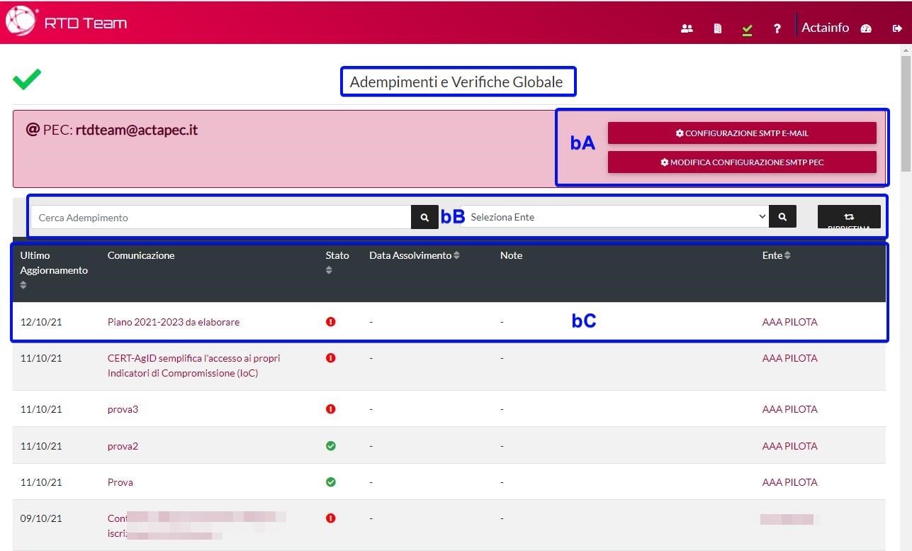Click into Cerca Adempimento search field
Viewport: 912px width, 551px height.
point(221,218)
